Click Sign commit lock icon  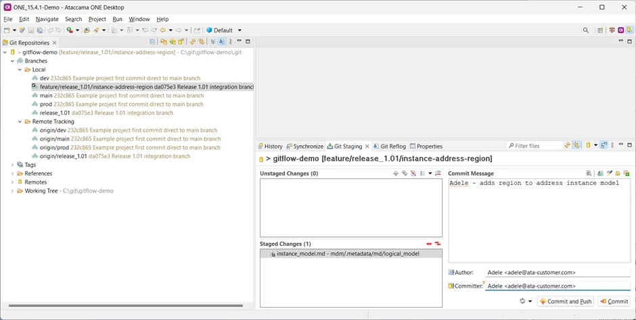pyautogui.click(x=618, y=174)
